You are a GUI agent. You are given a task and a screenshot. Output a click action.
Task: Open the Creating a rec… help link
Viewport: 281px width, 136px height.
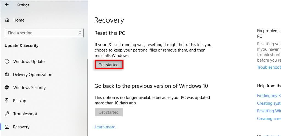(x=269, y=119)
